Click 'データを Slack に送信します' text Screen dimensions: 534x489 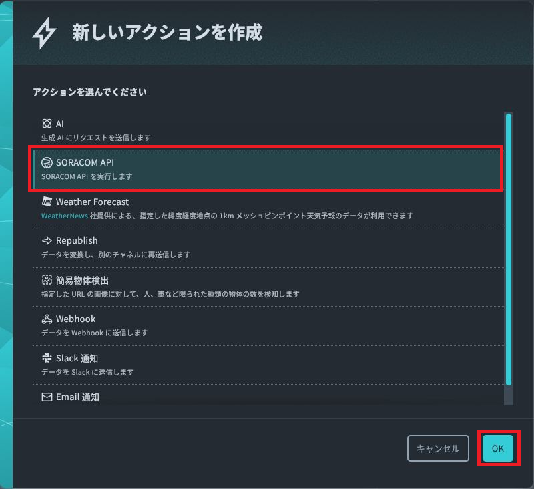click(x=87, y=372)
